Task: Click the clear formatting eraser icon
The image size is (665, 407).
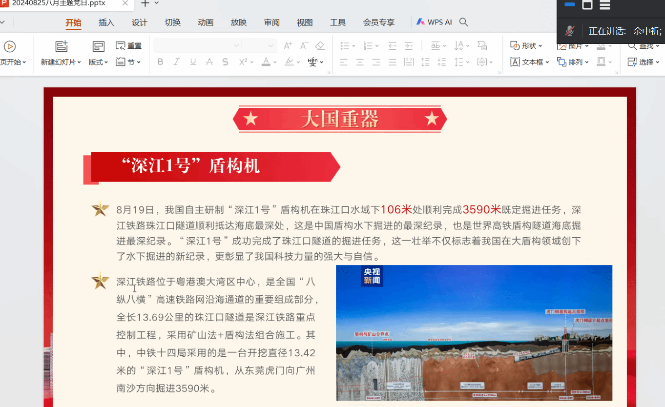Action: point(320,45)
